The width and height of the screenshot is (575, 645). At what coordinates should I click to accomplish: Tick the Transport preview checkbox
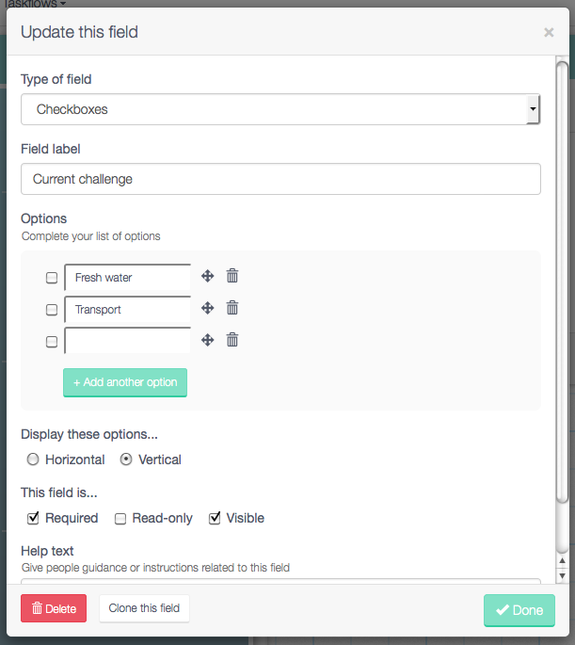[x=52, y=310]
